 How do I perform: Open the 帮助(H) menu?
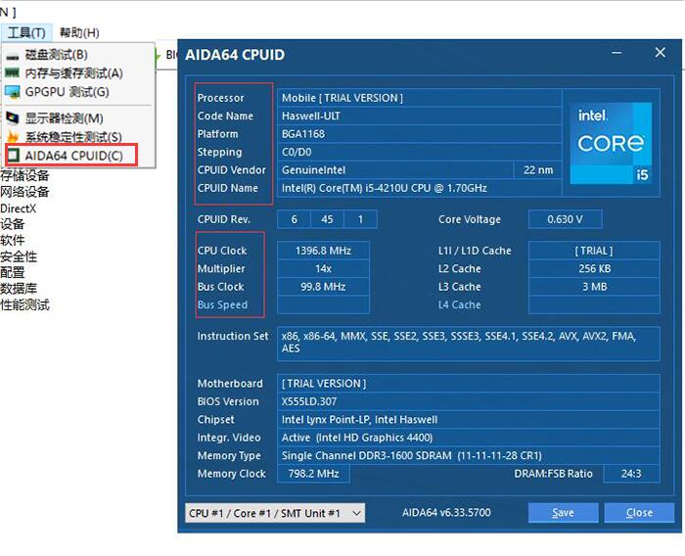point(79,32)
